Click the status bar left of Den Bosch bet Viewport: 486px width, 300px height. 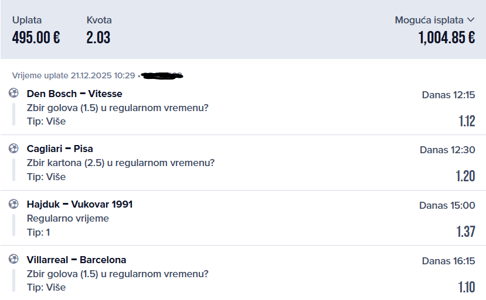click(13, 114)
